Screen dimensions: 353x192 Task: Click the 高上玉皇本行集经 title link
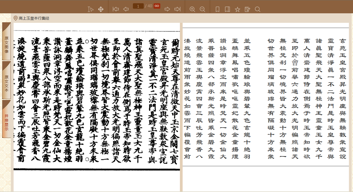pyautogui.click(x=34, y=18)
